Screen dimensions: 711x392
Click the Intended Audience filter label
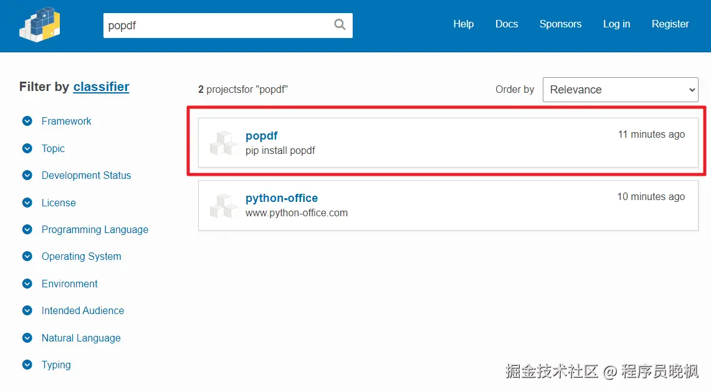pyautogui.click(x=82, y=310)
